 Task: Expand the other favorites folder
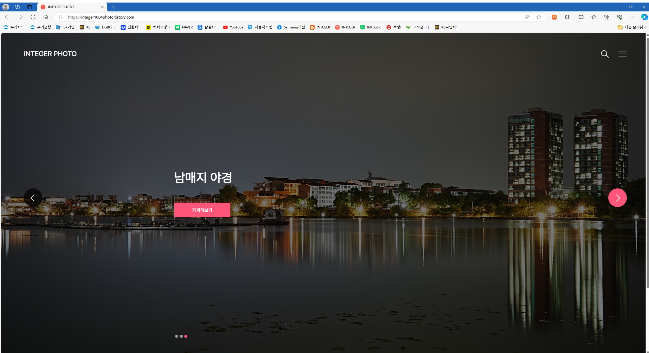[x=632, y=27]
